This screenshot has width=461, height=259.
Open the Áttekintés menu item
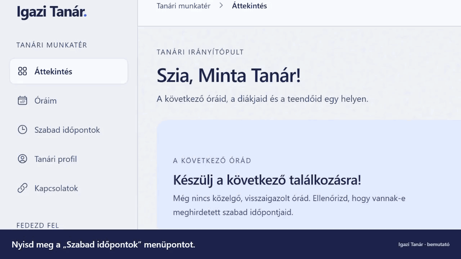[69, 71]
